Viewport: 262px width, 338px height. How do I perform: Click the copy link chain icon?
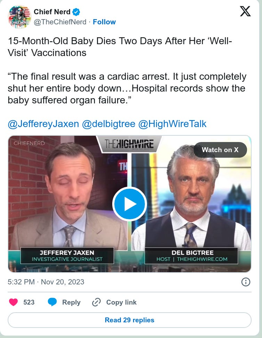tap(96, 302)
